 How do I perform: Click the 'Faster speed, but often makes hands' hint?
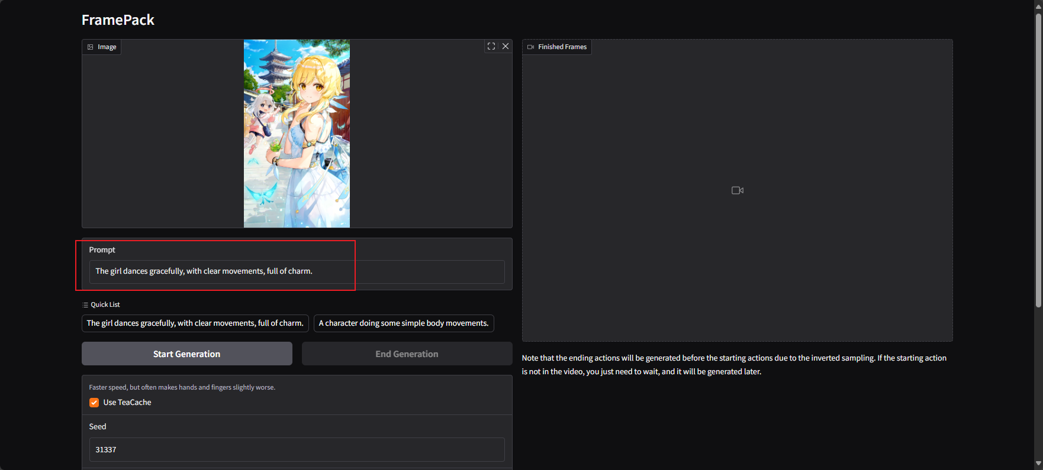pos(182,387)
